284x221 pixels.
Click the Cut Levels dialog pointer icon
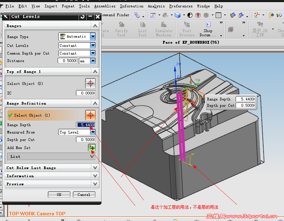[x=6, y=17]
